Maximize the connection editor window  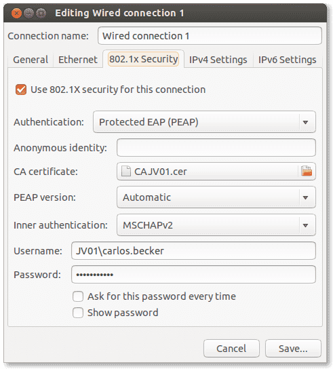[x=41, y=13]
